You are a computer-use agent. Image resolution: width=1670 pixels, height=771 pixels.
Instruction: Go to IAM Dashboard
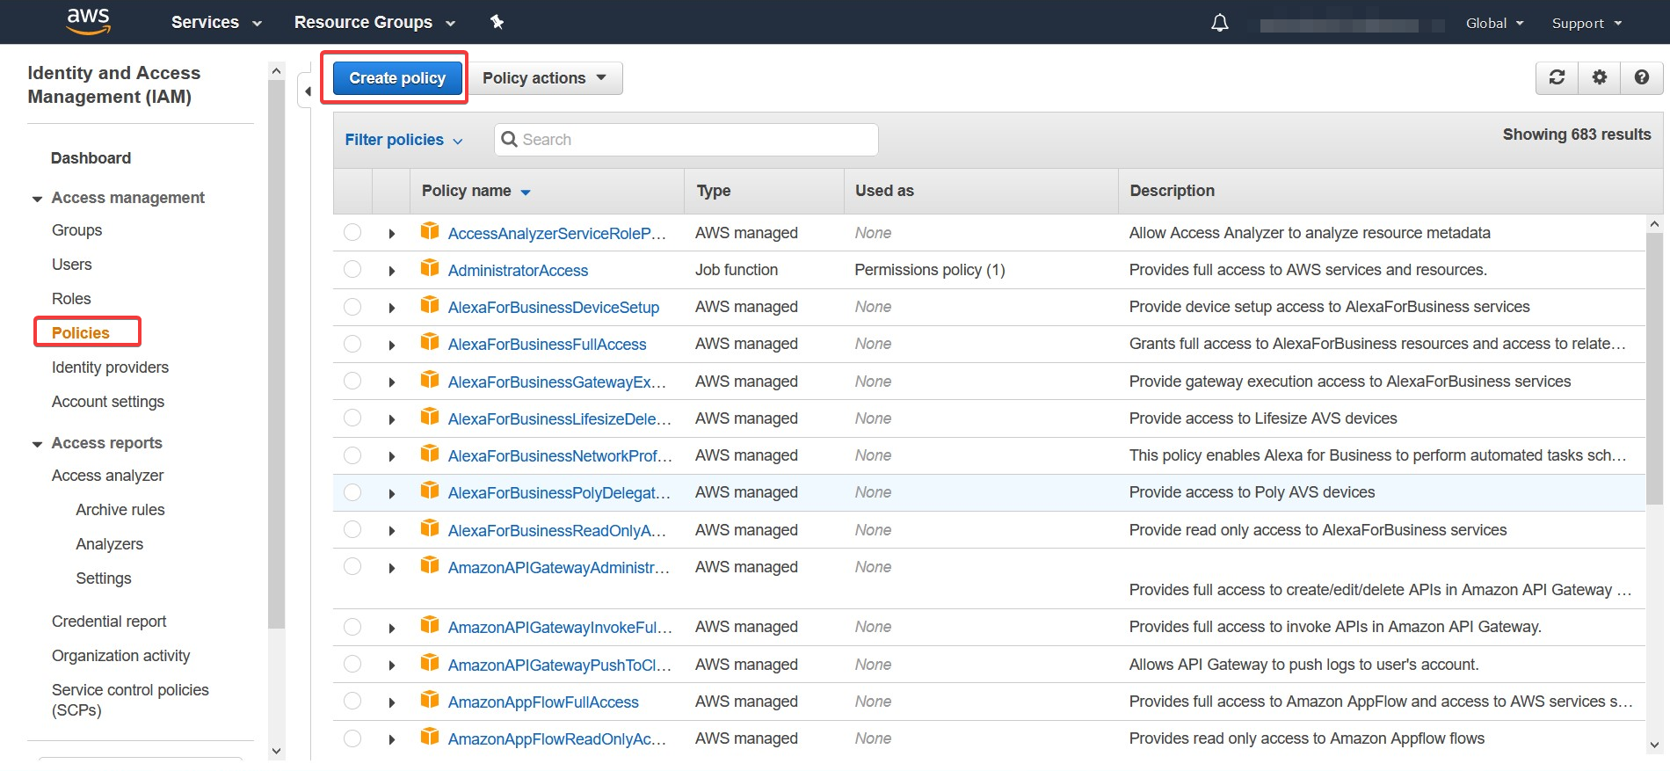tap(91, 158)
